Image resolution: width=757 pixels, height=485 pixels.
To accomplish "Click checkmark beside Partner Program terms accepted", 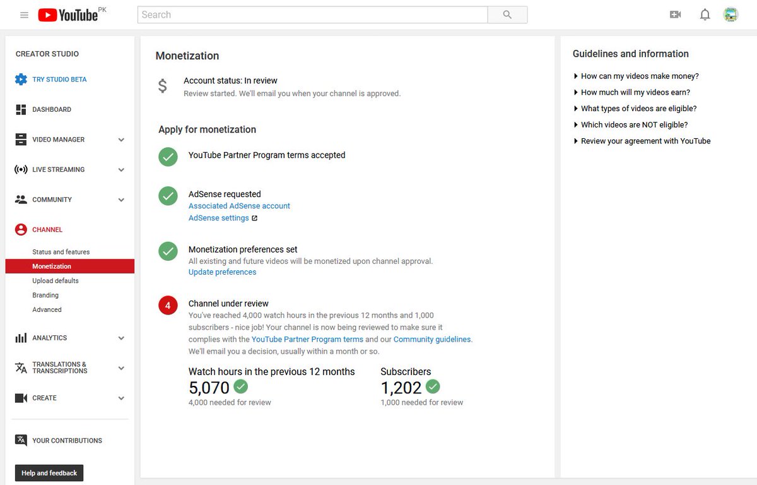I will point(168,157).
